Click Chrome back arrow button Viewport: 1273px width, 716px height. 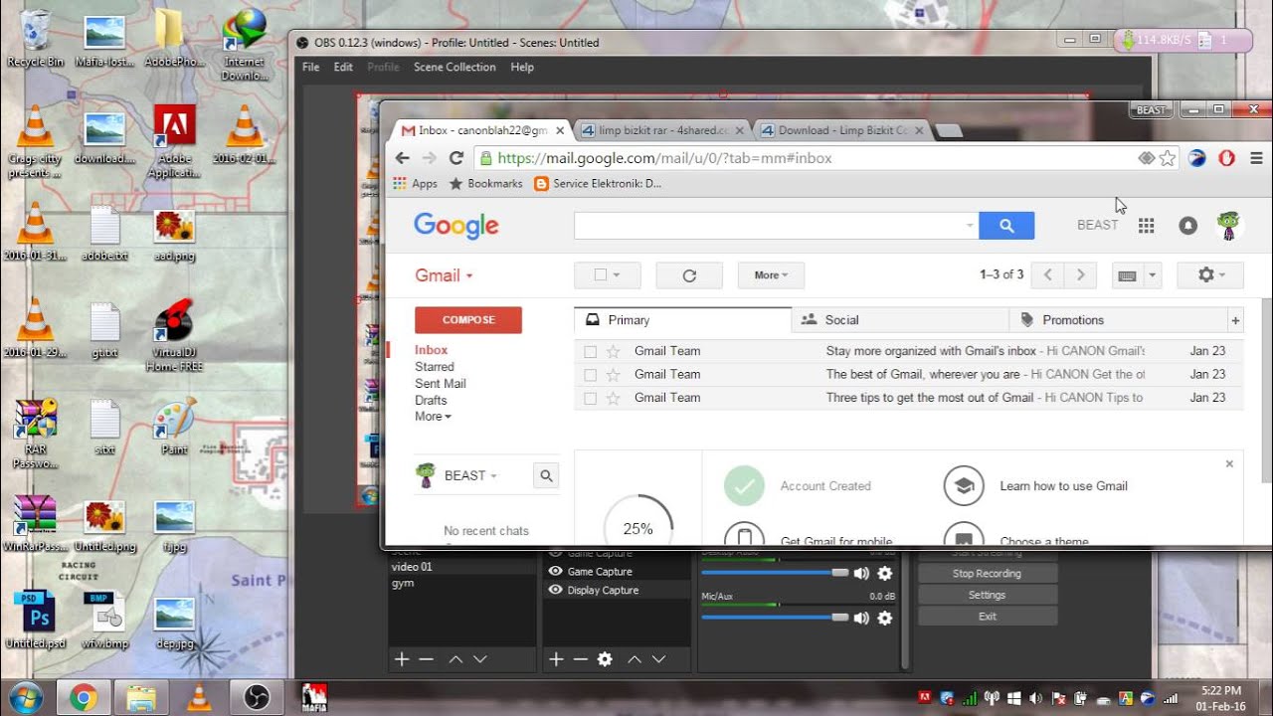point(402,158)
